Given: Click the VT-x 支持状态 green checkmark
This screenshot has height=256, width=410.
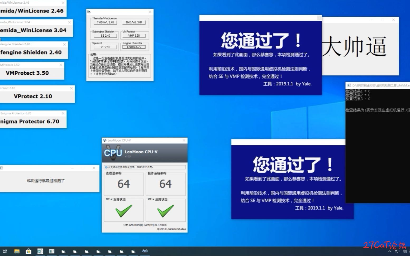Looking at the screenshot, I should [123, 211].
